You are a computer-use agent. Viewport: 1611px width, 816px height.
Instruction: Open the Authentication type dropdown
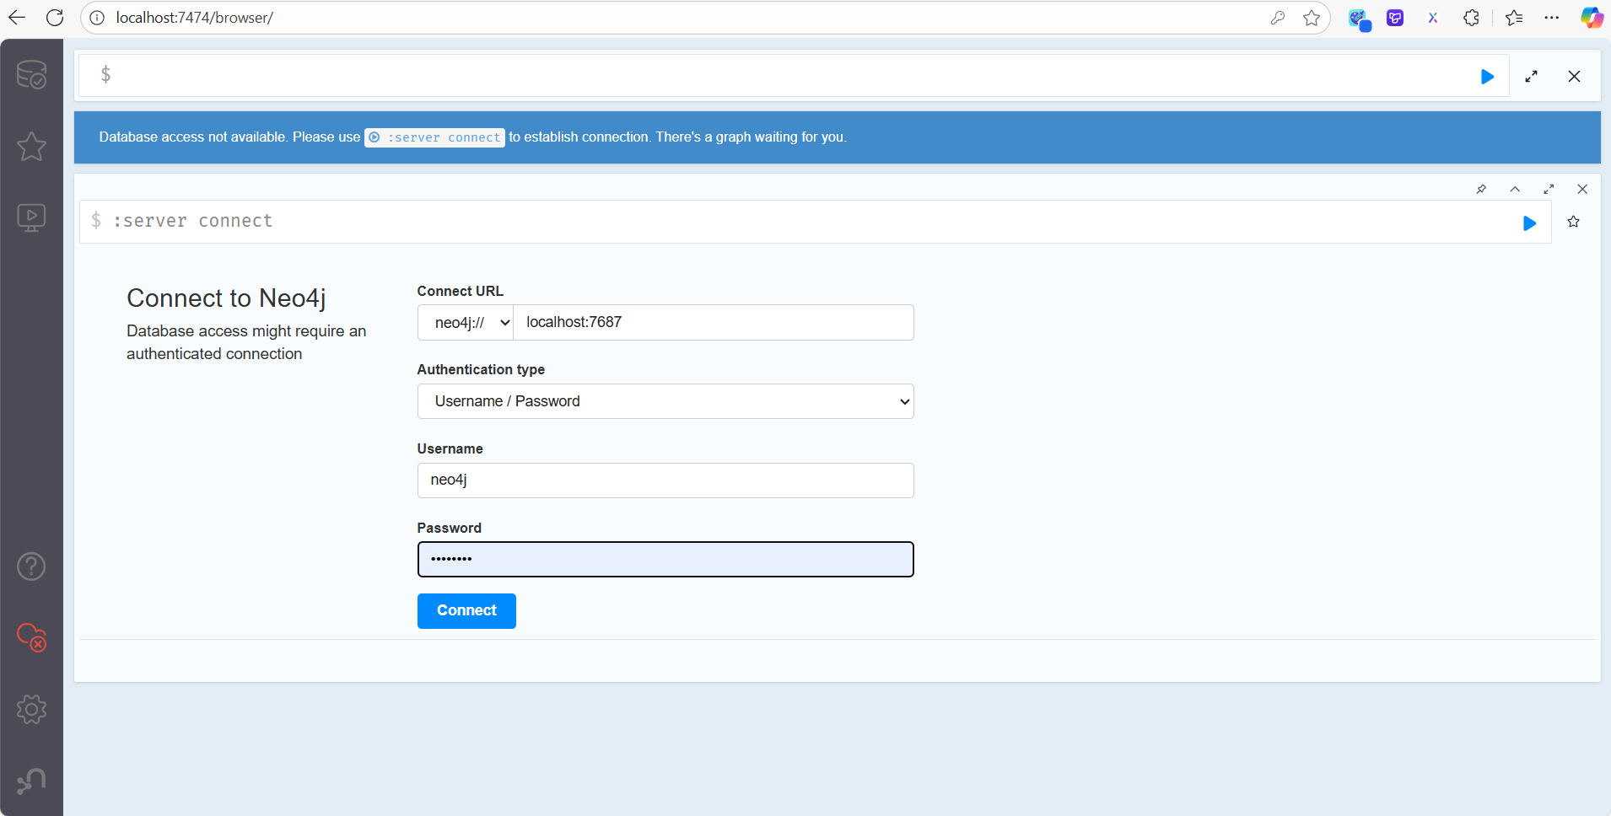click(x=665, y=401)
